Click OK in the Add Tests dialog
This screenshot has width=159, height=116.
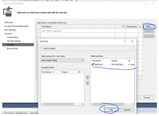[111, 110]
